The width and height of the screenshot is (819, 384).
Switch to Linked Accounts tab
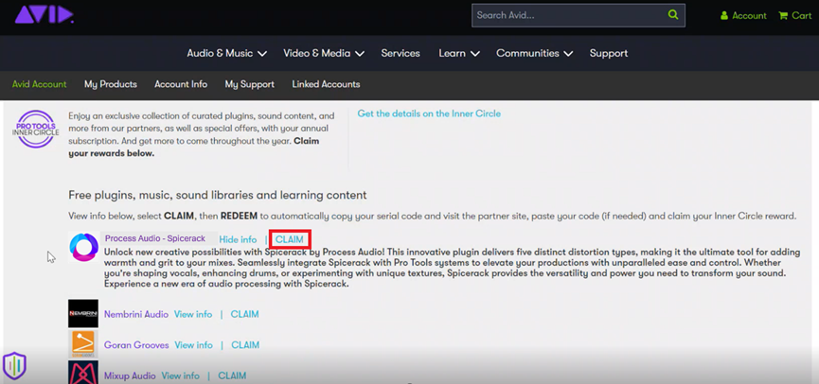[x=326, y=84]
